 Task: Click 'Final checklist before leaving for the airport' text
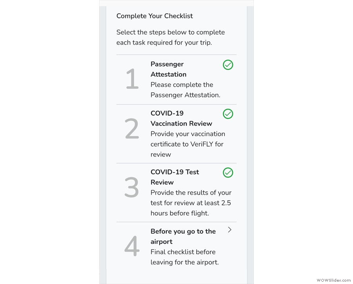(184, 257)
